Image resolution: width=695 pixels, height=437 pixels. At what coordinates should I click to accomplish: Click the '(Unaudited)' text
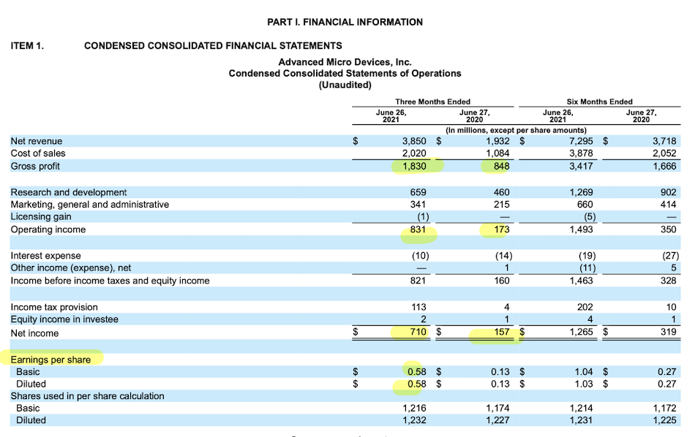[x=345, y=85]
